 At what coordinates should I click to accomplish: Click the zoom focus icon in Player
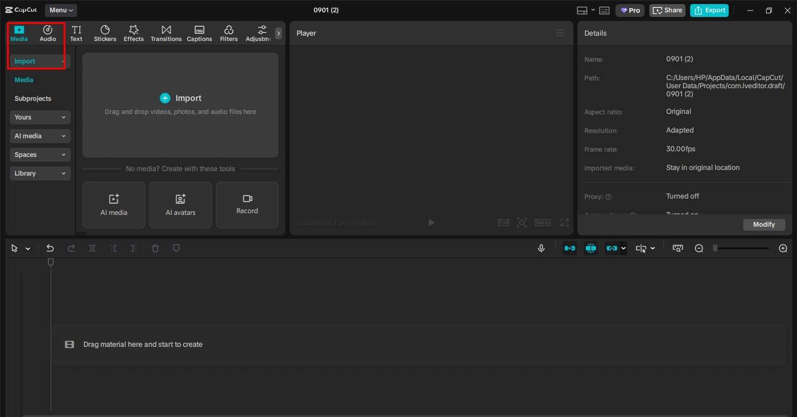coord(522,223)
